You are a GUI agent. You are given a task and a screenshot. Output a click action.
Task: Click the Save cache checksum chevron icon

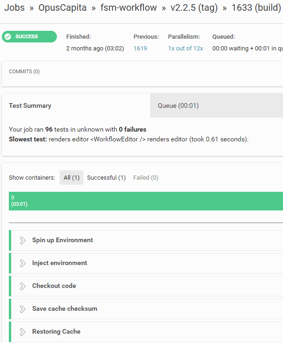[22, 309]
